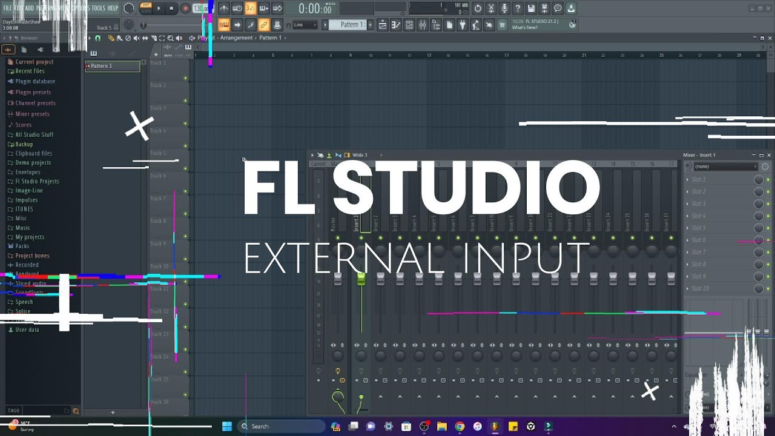Click the audio editor scissors icon
The height and width of the screenshot is (436, 775).
[491, 8]
